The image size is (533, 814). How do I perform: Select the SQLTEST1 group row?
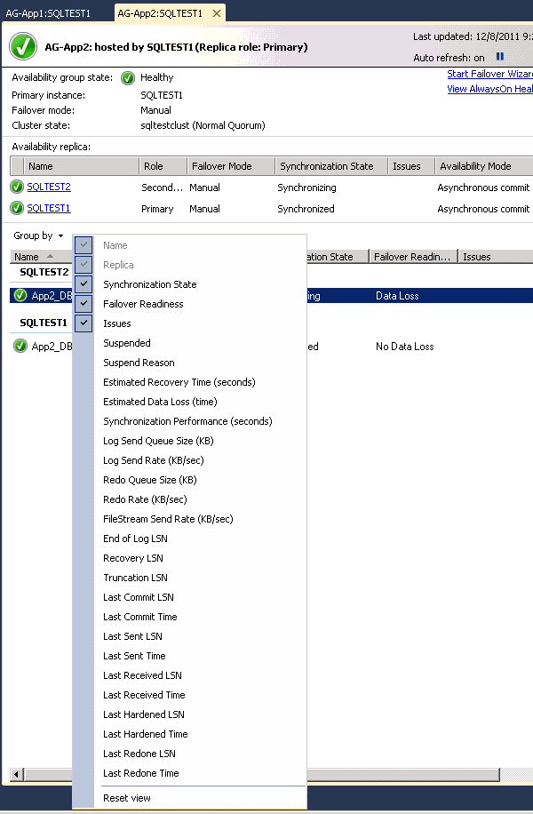(x=44, y=323)
